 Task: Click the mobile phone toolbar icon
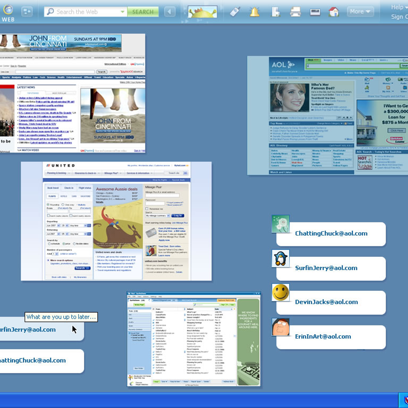235,12
